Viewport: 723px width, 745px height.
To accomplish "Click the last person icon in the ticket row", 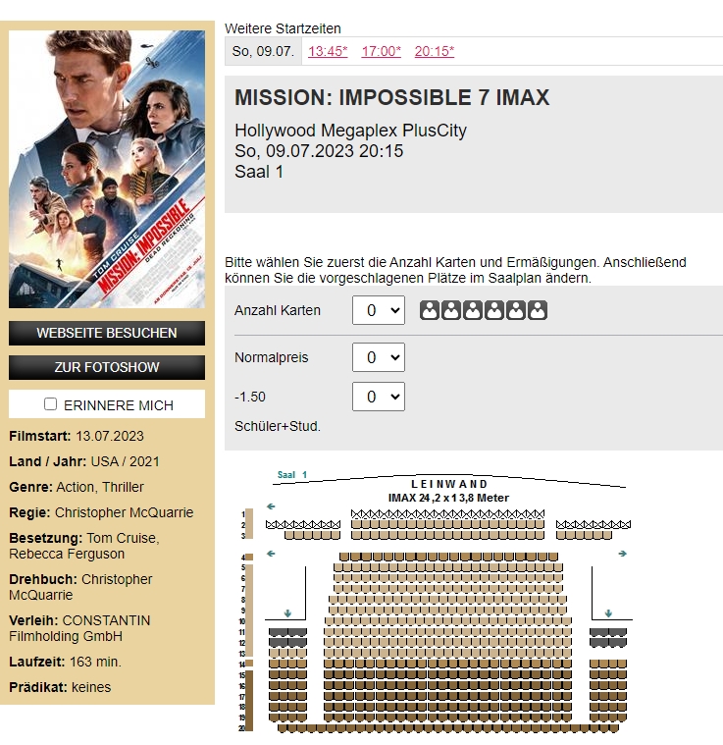I will [537, 311].
